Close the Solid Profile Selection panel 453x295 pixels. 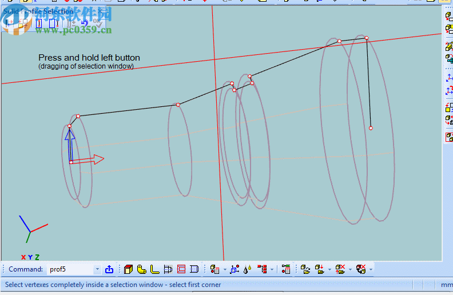tap(100, 11)
